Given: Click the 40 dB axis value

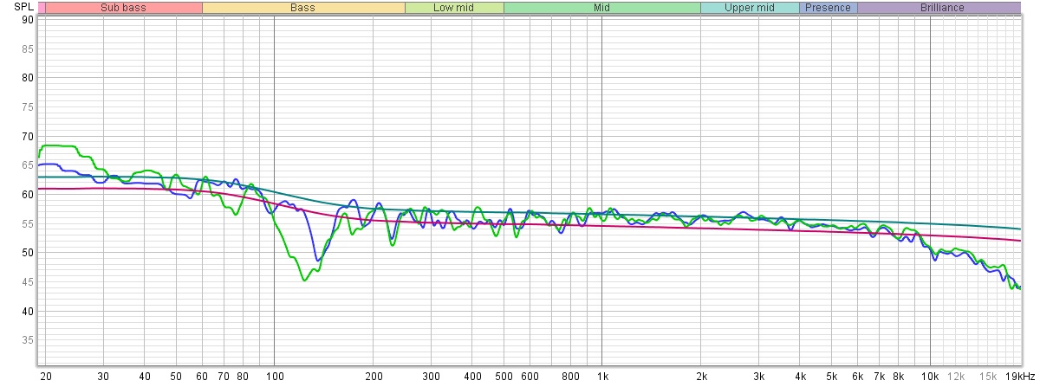Looking at the screenshot, I should coord(28,311).
